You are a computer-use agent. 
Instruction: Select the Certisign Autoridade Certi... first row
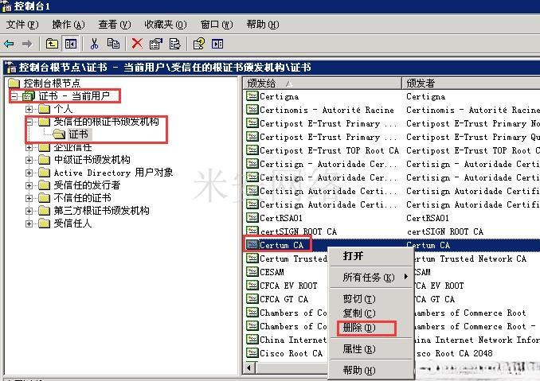coord(322,191)
